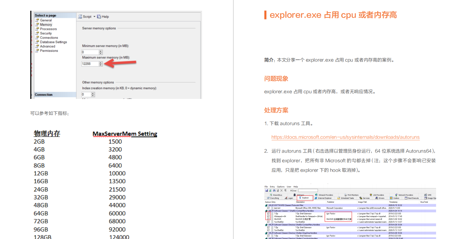Switch to the Boot Execute tab
The width and height of the screenshot is (464, 239).
tap(412, 198)
